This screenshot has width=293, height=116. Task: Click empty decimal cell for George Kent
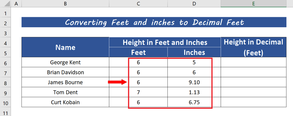click(254, 62)
